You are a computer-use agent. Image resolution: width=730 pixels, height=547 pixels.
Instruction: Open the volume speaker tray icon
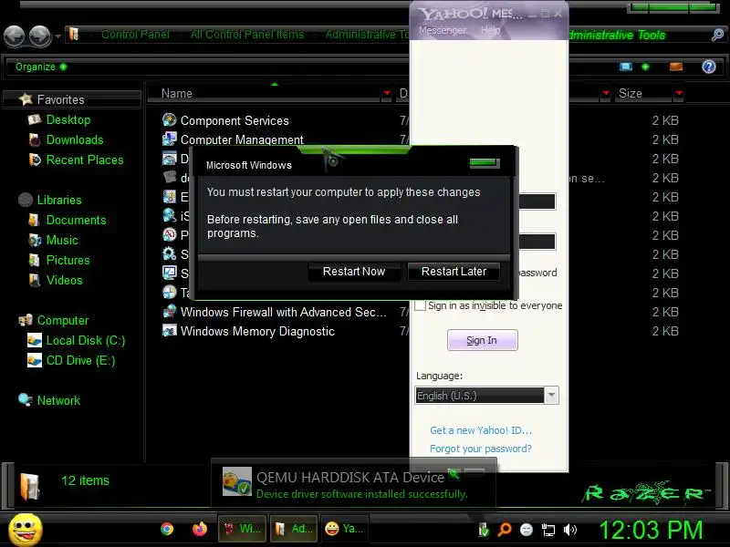coord(569,530)
